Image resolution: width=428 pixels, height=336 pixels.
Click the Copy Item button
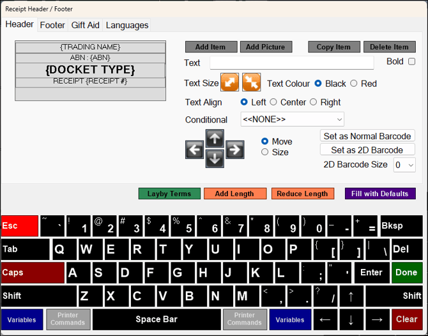tap(334, 47)
